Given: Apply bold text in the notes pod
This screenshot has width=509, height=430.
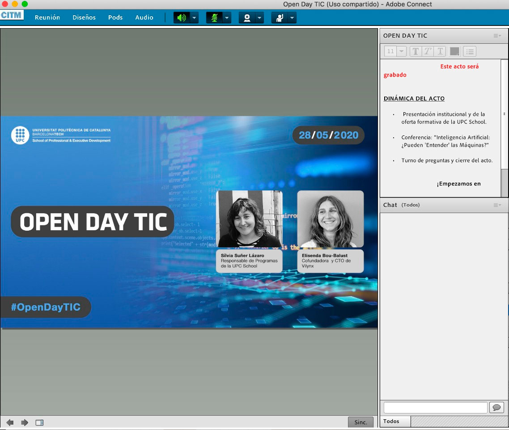Looking at the screenshot, I should 416,51.
